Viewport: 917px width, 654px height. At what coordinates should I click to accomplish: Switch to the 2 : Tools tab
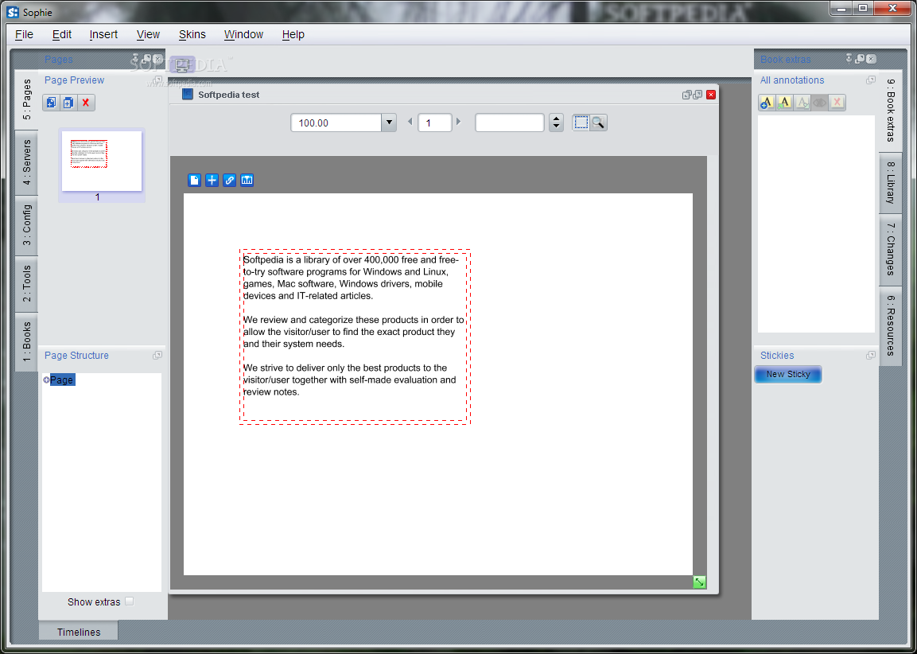click(27, 284)
